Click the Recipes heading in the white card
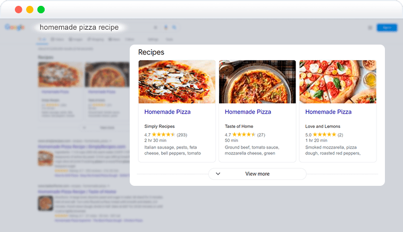The height and width of the screenshot is (232, 403). click(x=151, y=52)
